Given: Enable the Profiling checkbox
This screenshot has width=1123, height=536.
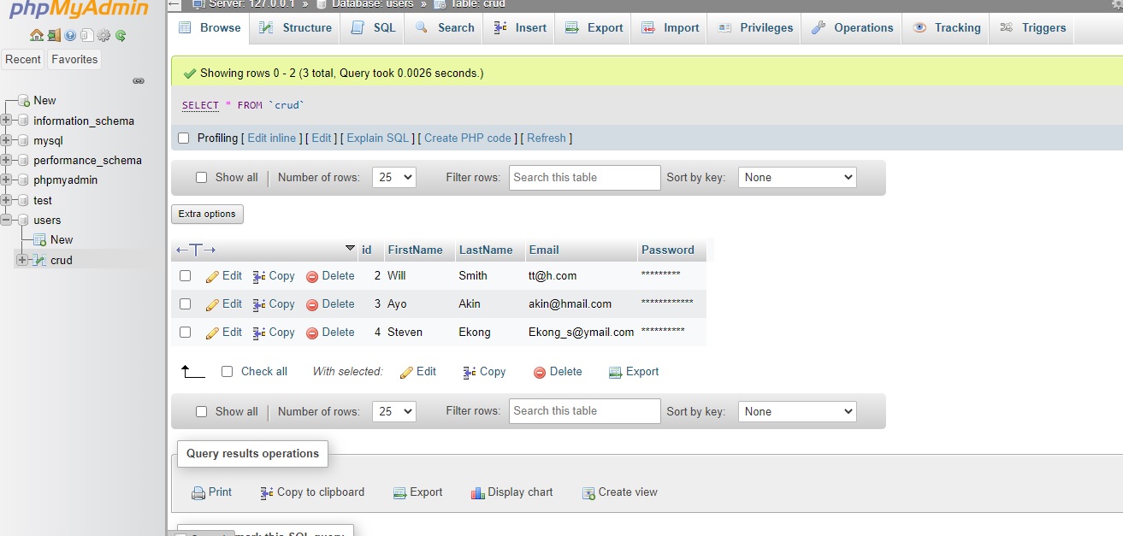Looking at the screenshot, I should 183,138.
